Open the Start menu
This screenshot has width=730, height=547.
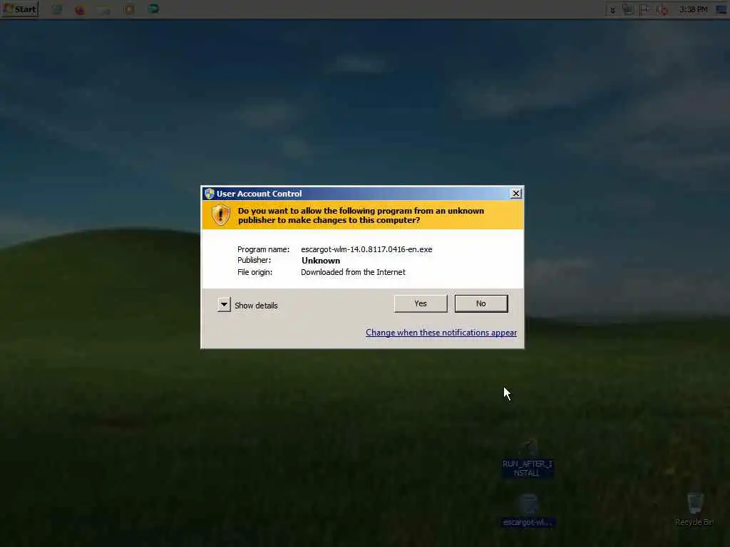19,9
